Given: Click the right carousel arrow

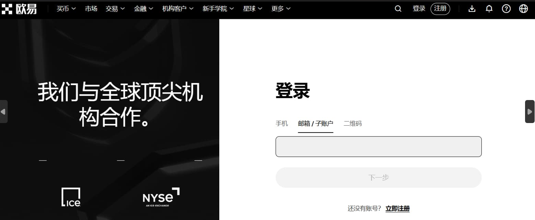Looking at the screenshot, I should click(530, 112).
